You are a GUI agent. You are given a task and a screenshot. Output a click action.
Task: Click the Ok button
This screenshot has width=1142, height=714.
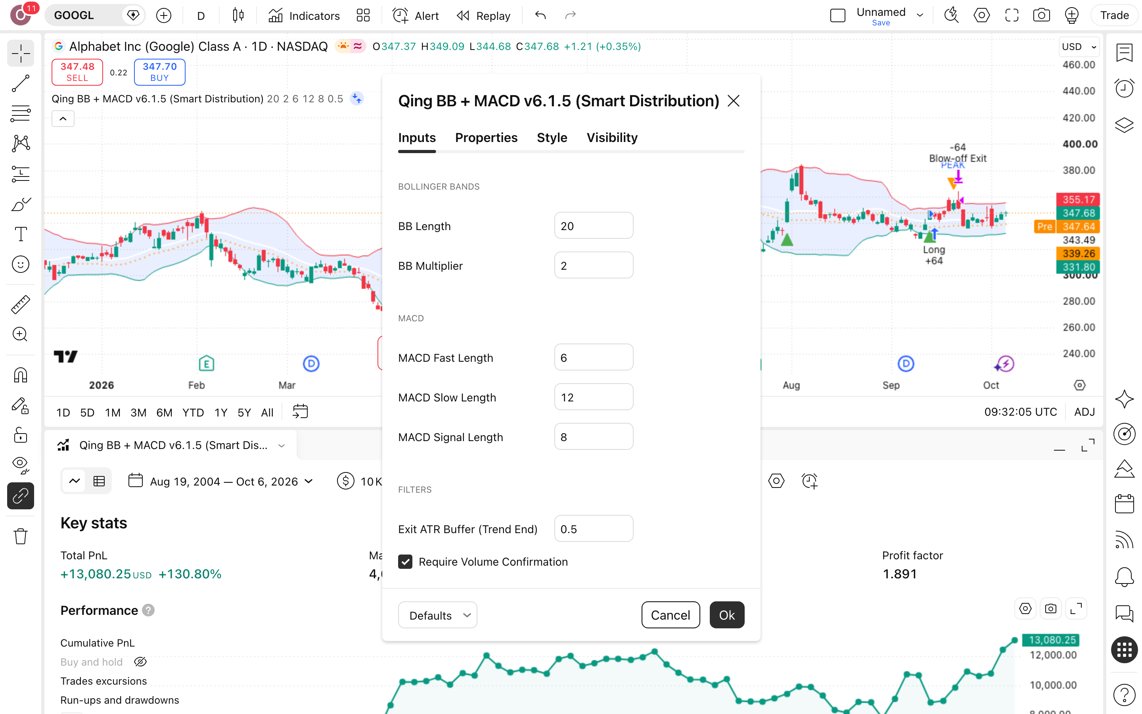pyautogui.click(x=727, y=615)
